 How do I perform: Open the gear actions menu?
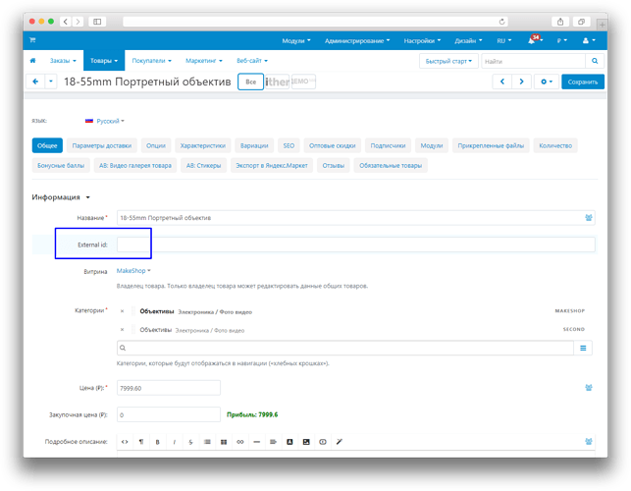546,82
